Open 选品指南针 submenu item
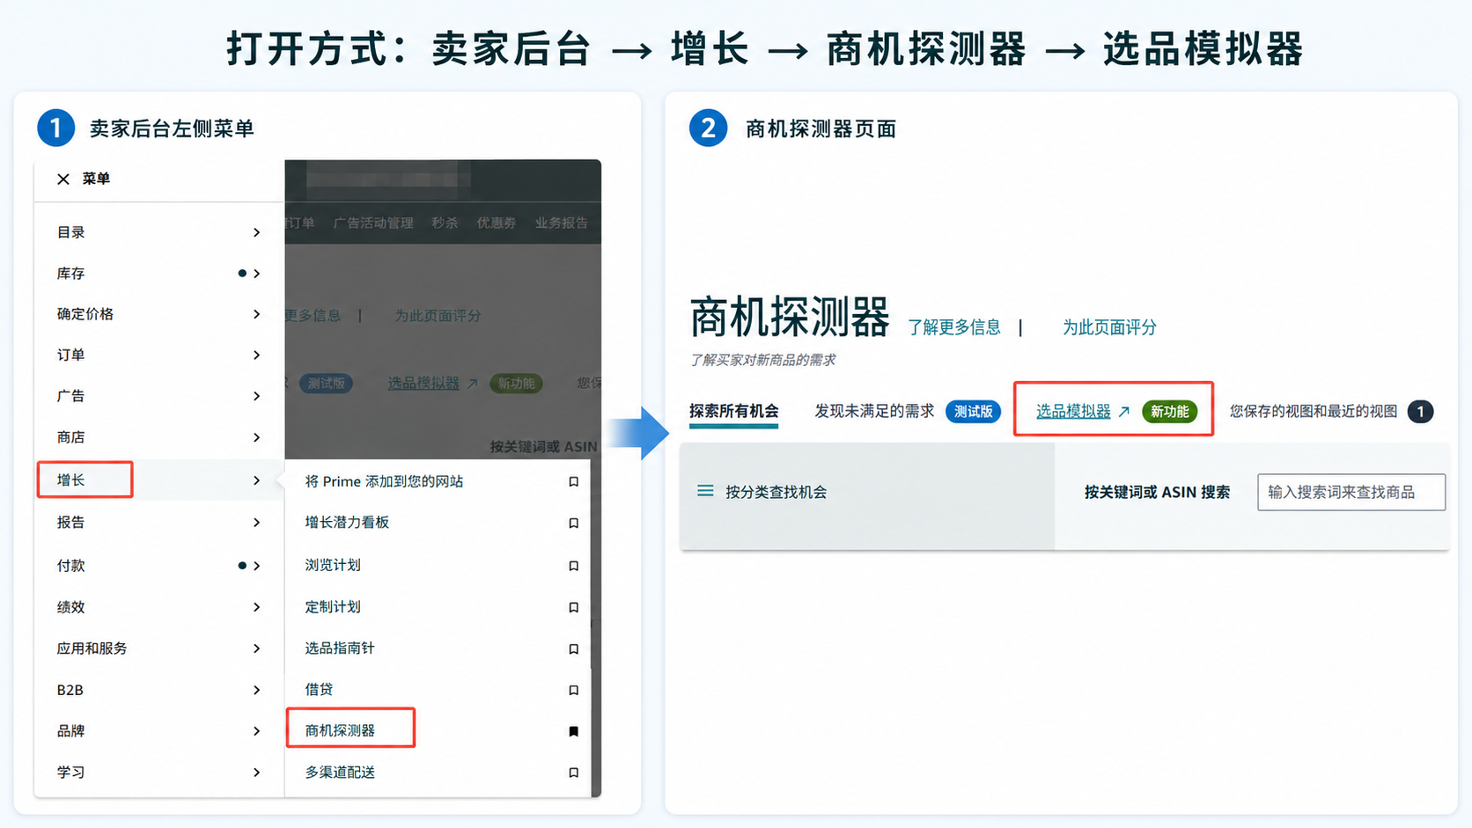Image resolution: width=1472 pixels, height=828 pixels. coord(340,648)
